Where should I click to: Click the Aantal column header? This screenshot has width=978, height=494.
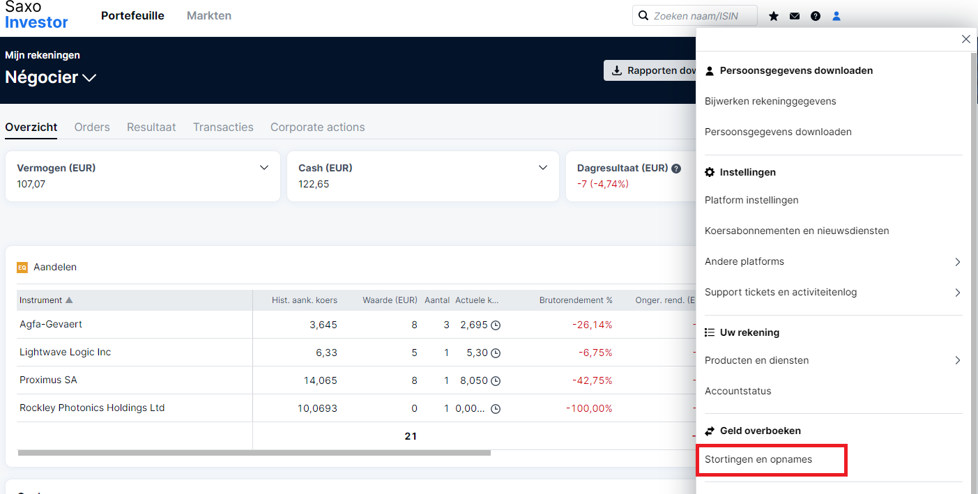coord(436,300)
